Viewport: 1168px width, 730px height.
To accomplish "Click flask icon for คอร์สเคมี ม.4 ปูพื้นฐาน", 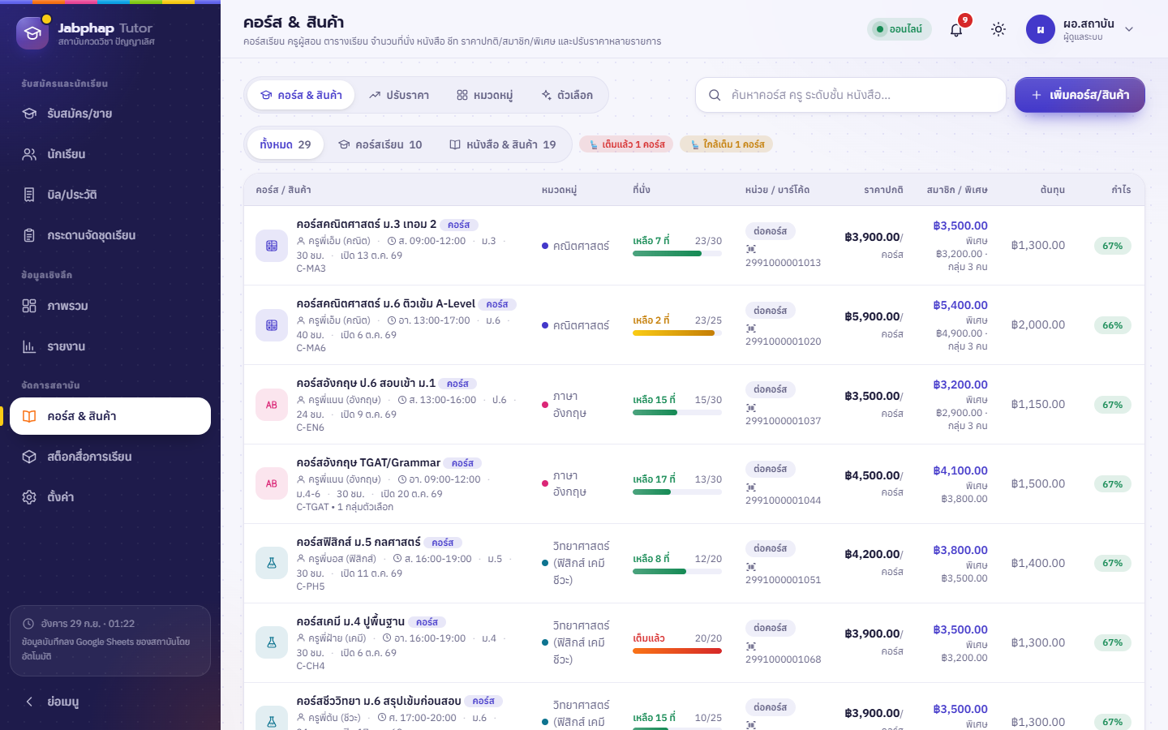I will coord(272,642).
